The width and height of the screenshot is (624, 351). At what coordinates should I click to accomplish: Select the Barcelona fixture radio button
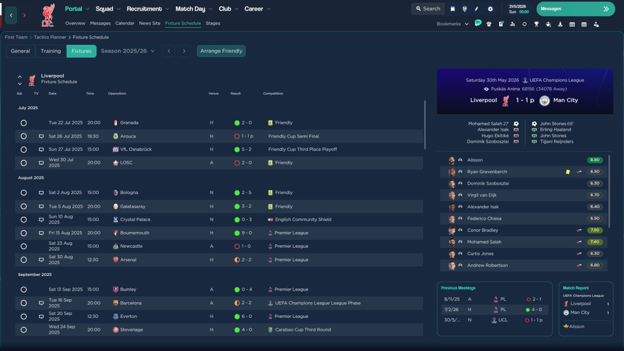pyautogui.click(x=23, y=303)
